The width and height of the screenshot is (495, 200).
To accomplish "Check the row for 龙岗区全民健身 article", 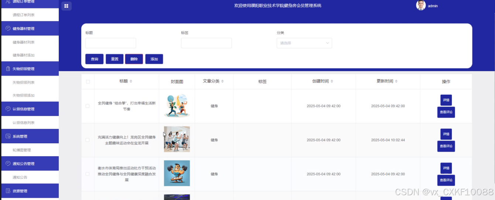I will coord(88,140).
